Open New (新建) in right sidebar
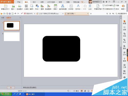 [x=124, y=22]
